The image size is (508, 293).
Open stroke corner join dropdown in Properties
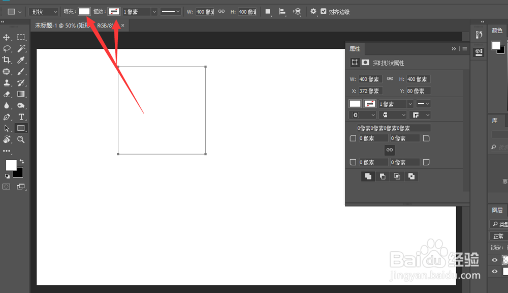point(420,115)
